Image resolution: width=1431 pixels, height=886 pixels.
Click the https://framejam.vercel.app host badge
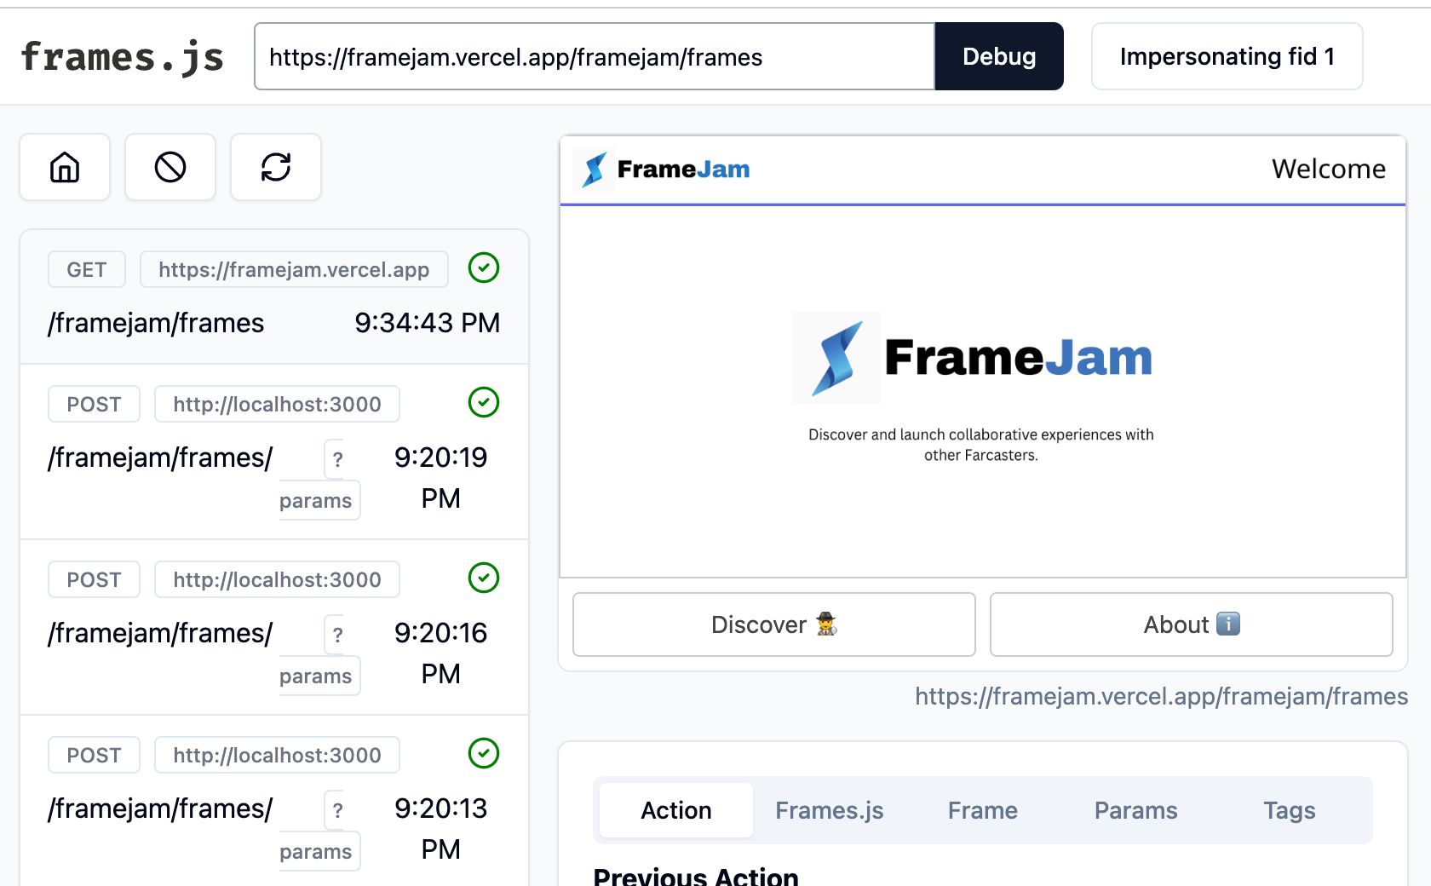coord(294,269)
